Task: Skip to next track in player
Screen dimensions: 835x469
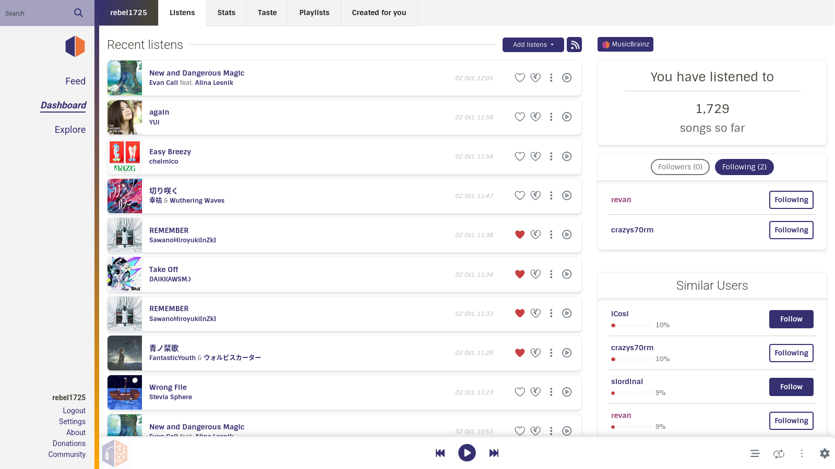Action: (x=494, y=453)
